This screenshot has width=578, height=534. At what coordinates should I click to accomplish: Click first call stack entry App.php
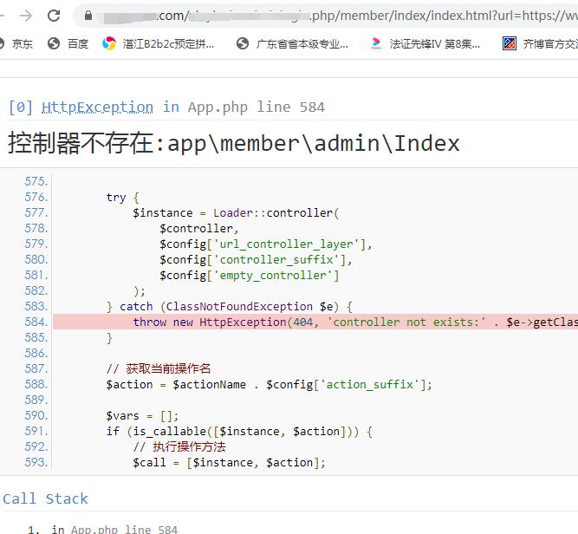coord(114,529)
